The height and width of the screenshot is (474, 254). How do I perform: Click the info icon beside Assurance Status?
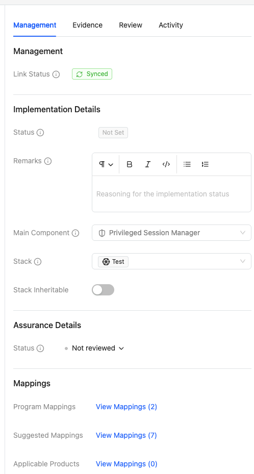point(40,348)
